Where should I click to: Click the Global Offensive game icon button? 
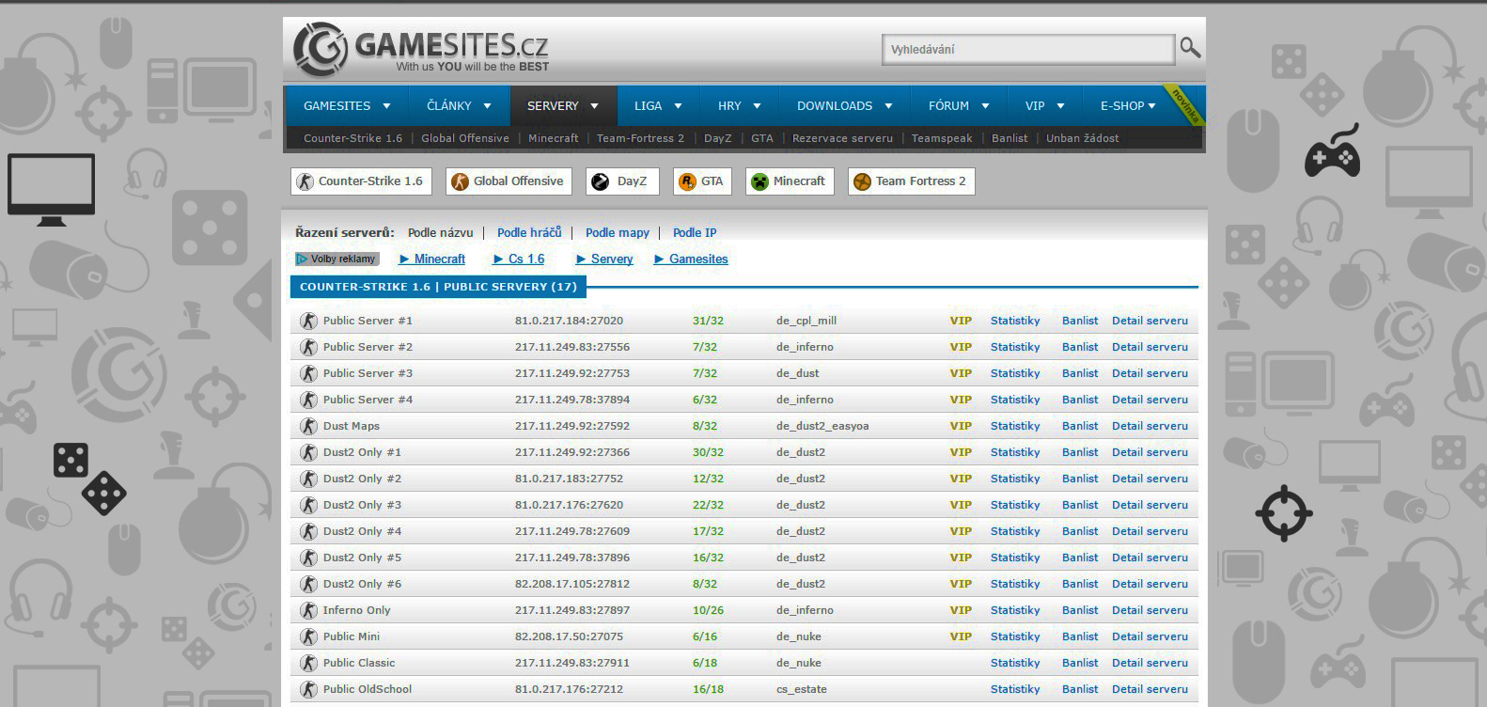(x=509, y=181)
